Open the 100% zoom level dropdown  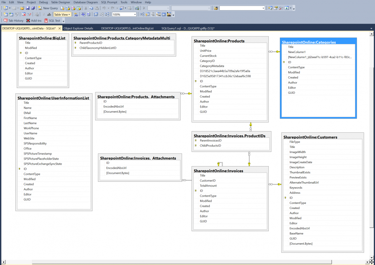[135, 14]
